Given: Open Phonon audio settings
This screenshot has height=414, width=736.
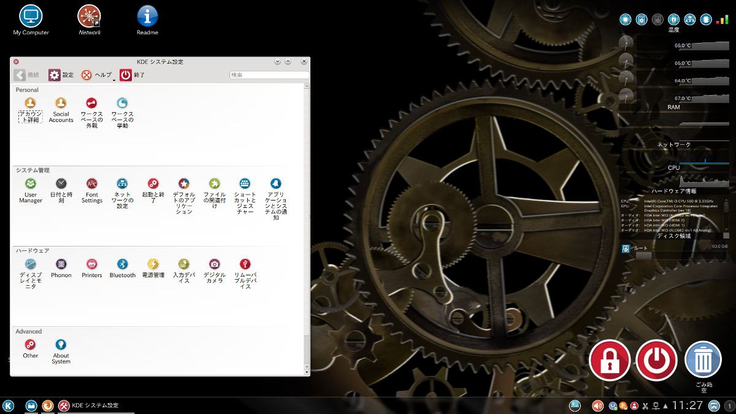Looking at the screenshot, I should click(x=61, y=269).
